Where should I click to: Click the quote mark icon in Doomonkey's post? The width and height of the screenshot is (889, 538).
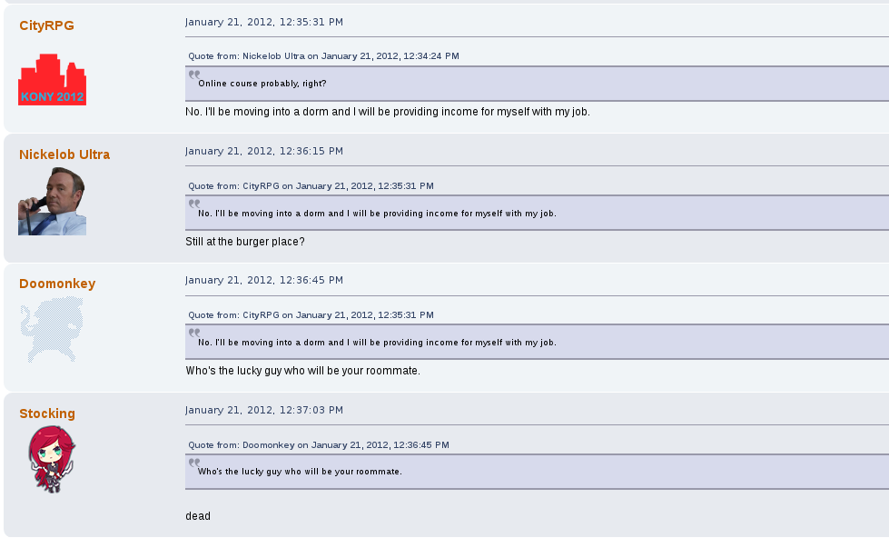[194, 334]
